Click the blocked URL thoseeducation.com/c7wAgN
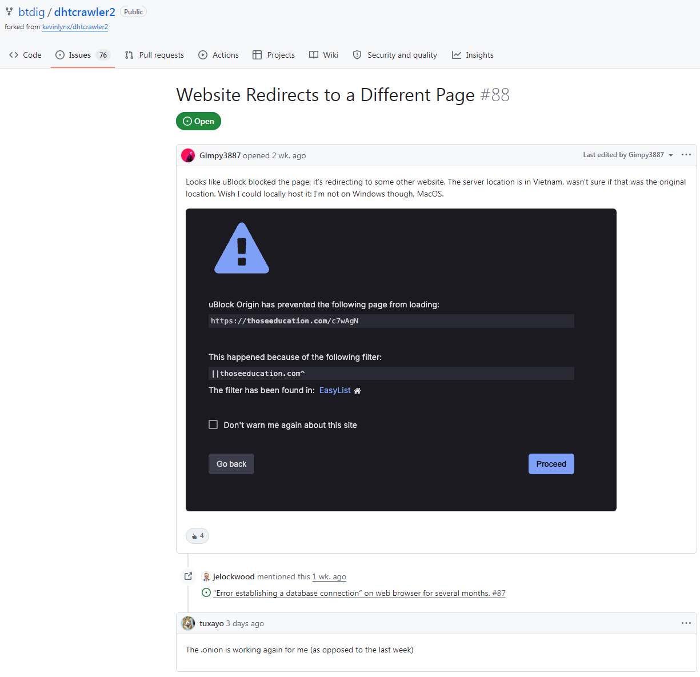700x677 pixels. click(391, 321)
